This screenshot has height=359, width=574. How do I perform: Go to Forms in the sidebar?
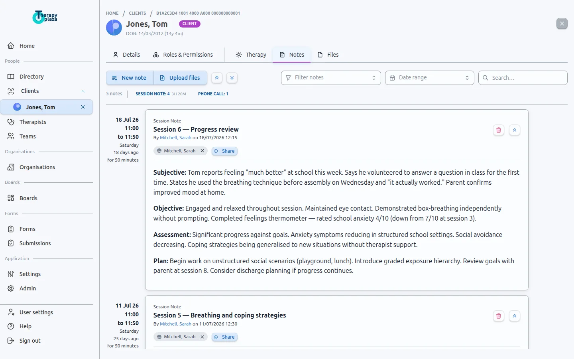[46, 229]
